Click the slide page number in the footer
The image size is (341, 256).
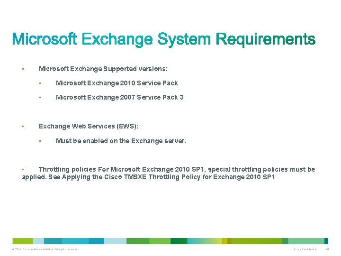[327, 249]
